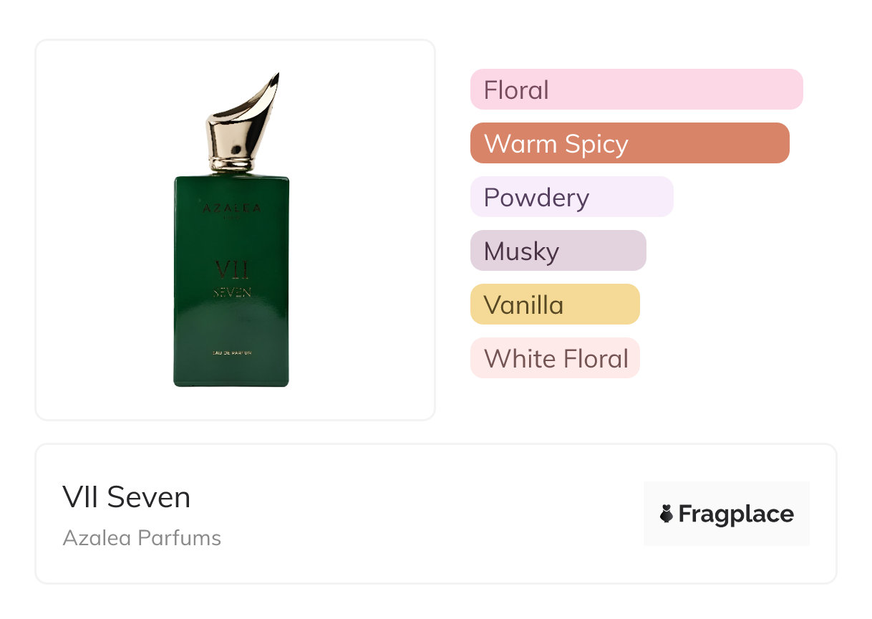Click the Fragplace wordmark text
872x619 pixels.
click(736, 514)
